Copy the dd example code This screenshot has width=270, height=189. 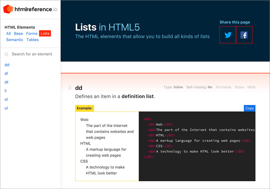tap(249, 108)
